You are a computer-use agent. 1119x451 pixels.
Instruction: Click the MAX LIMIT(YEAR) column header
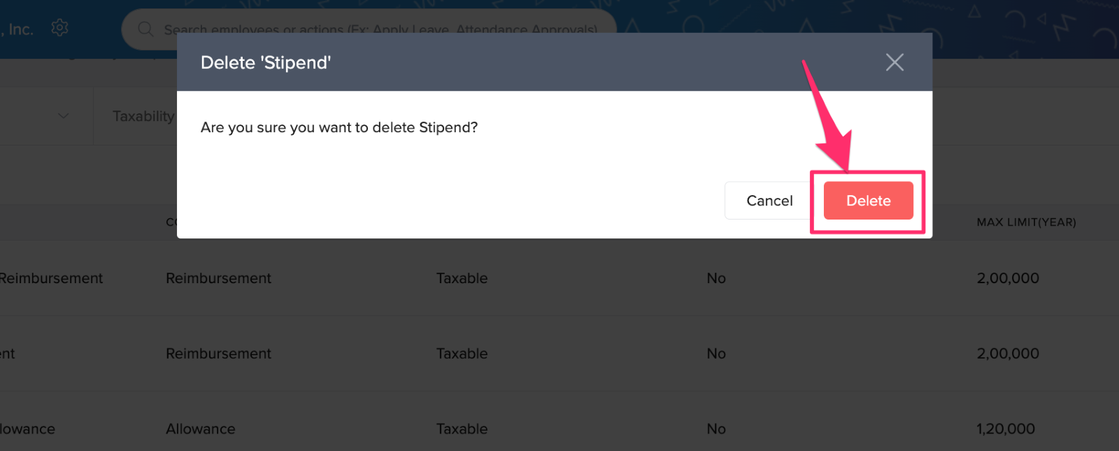(1026, 222)
